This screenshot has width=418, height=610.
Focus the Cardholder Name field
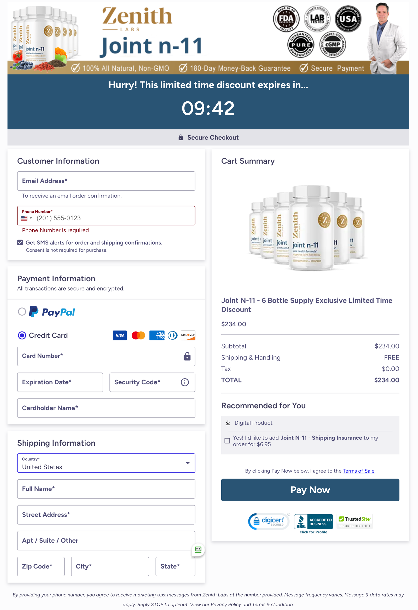[106, 408]
